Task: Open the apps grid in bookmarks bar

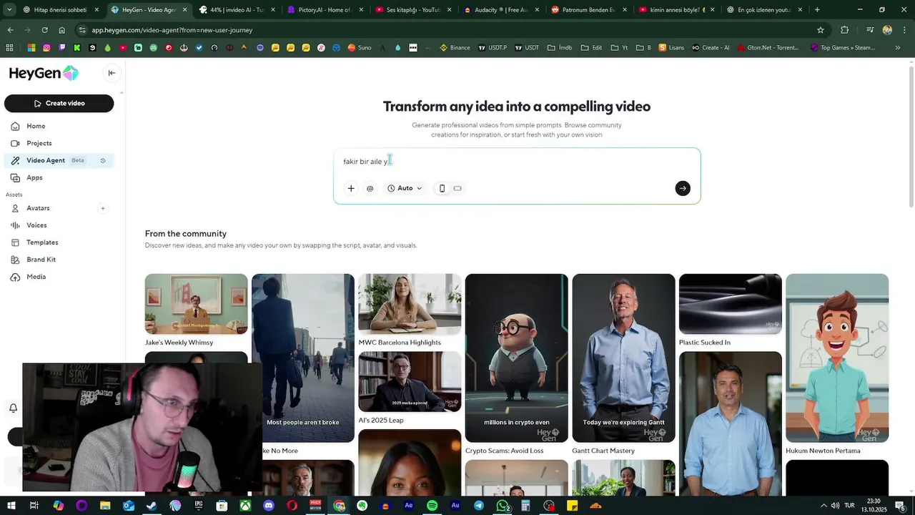Action: (x=9, y=48)
